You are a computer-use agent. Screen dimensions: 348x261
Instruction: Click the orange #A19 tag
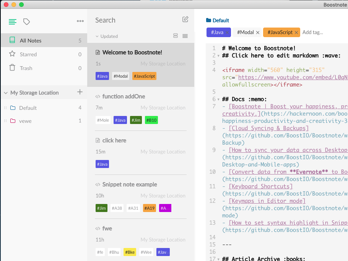[x=150, y=208]
